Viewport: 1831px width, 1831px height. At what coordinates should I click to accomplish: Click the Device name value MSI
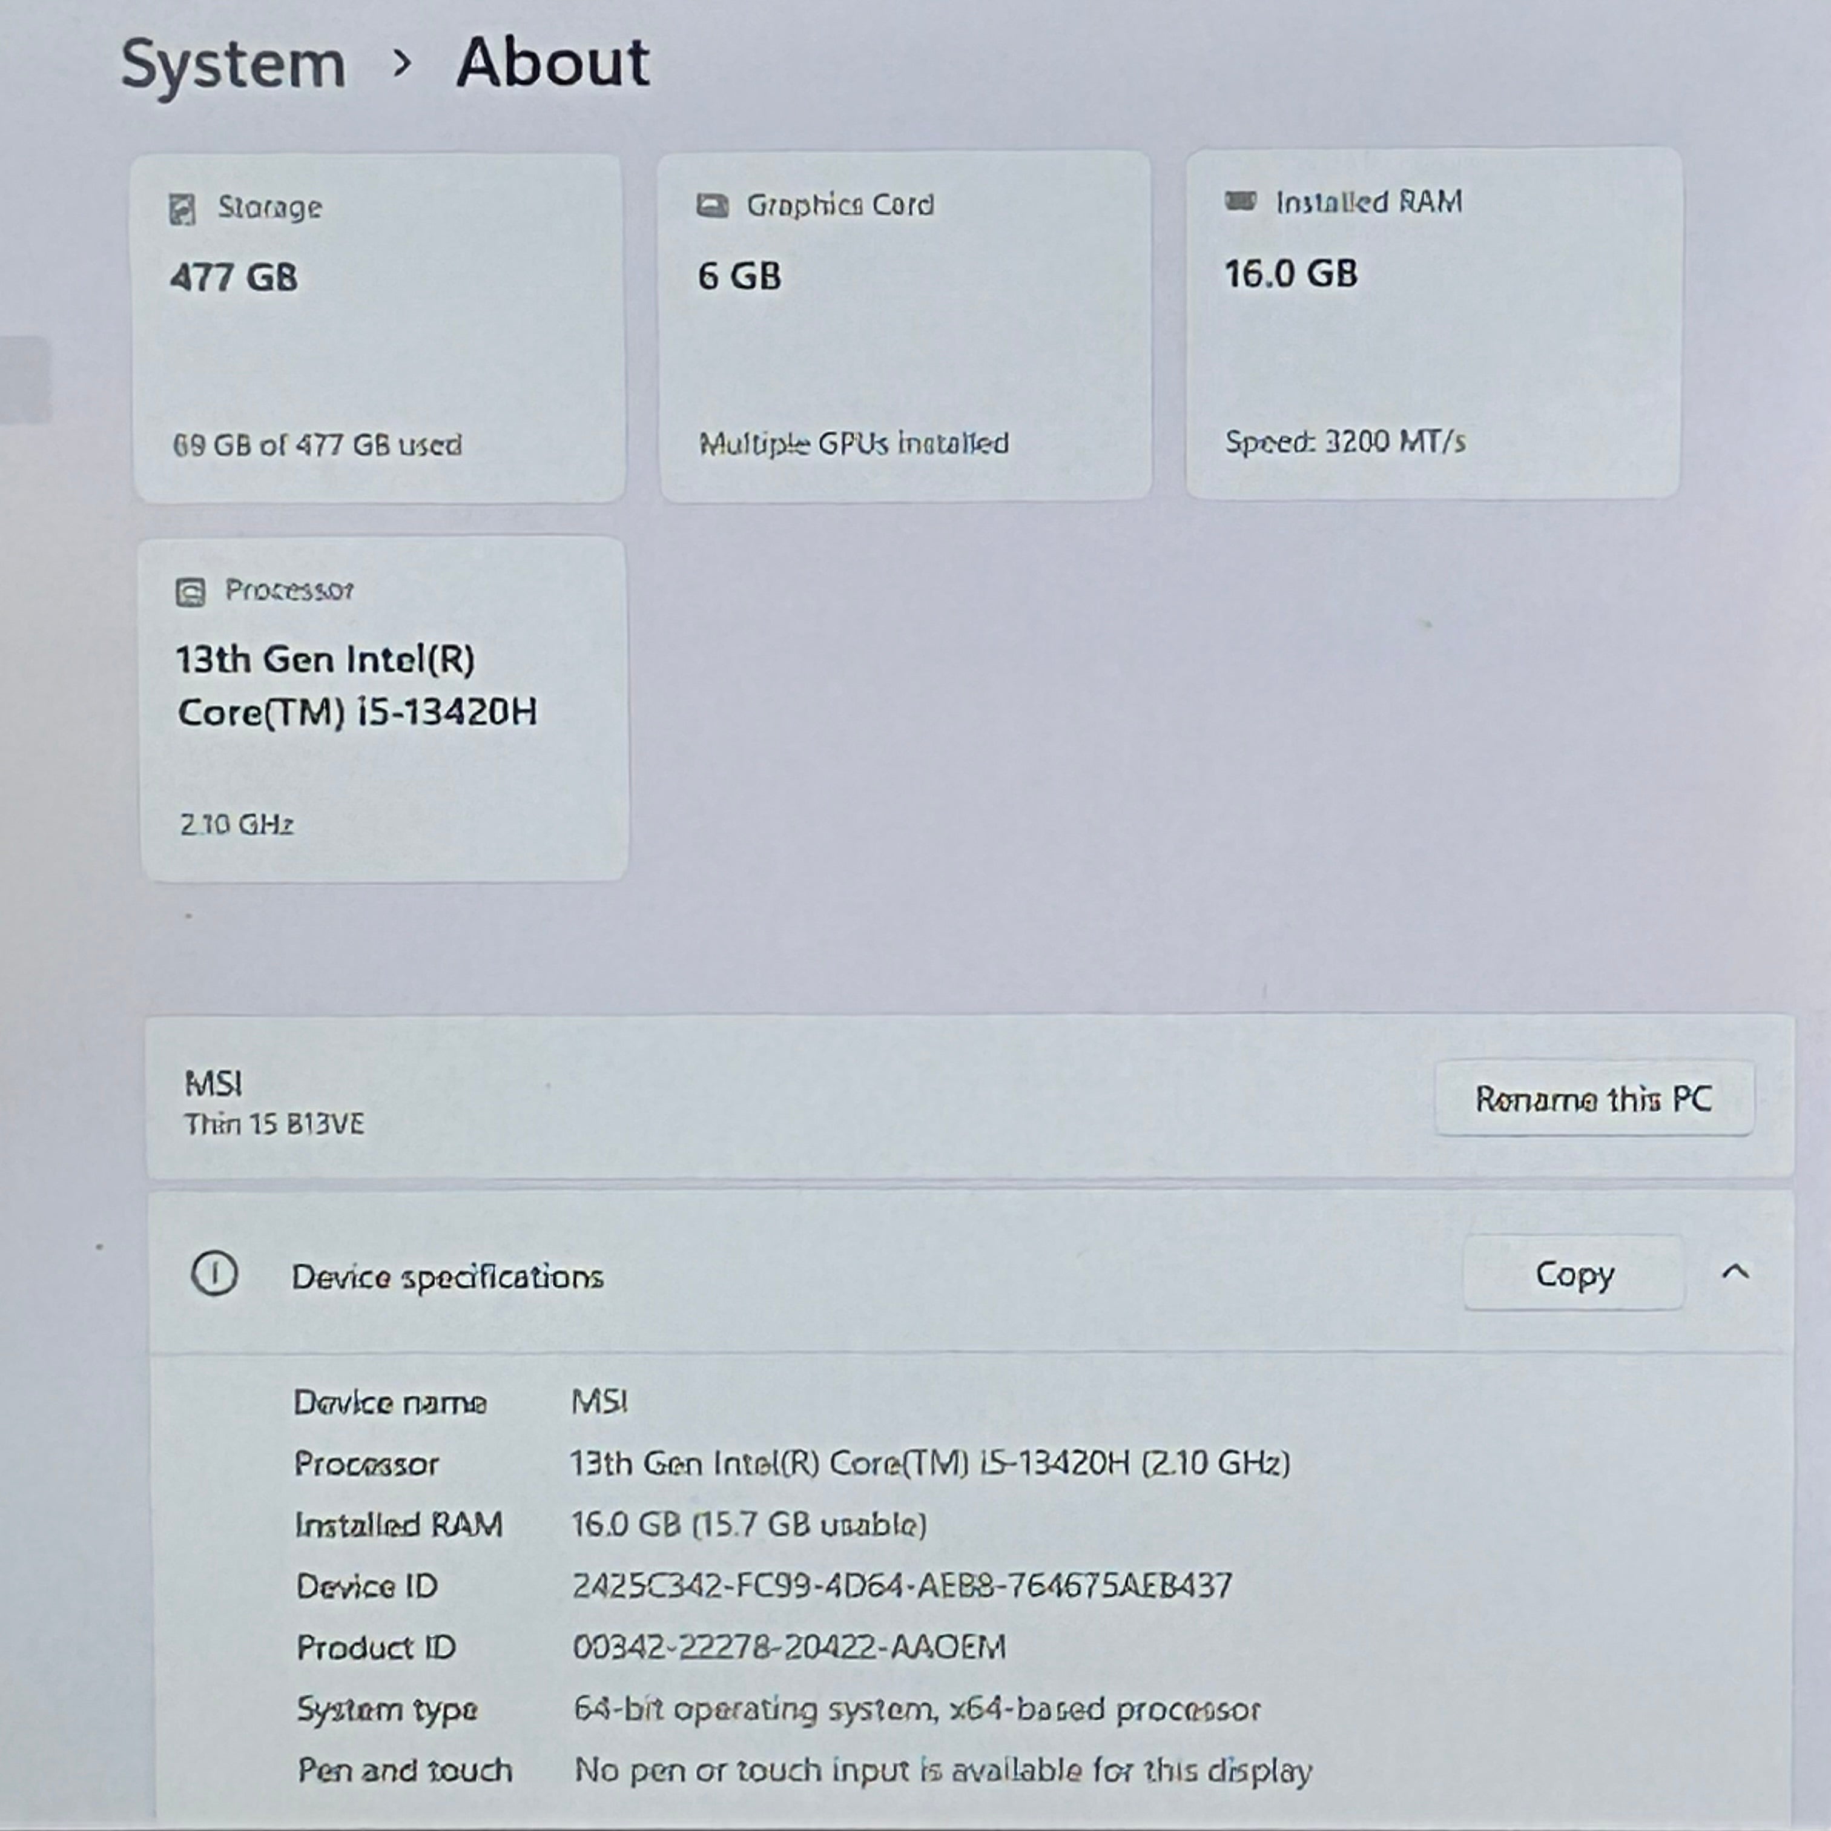(599, 1400)
